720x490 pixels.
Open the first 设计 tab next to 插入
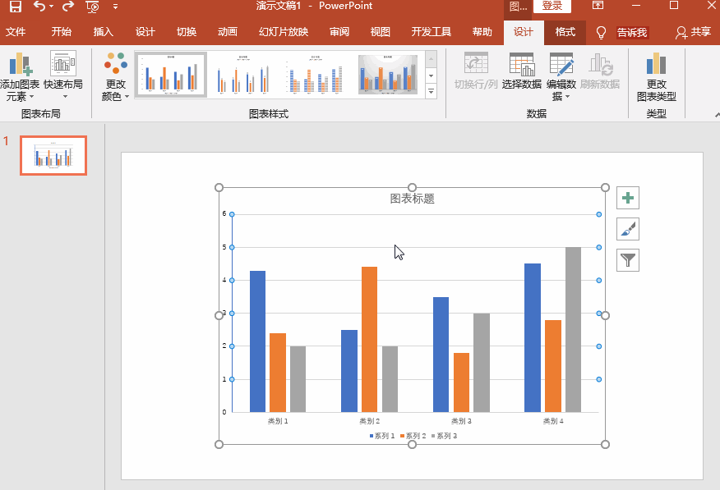point(145,32)
